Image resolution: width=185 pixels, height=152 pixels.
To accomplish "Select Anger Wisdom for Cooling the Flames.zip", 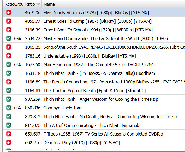I will 101,99.
